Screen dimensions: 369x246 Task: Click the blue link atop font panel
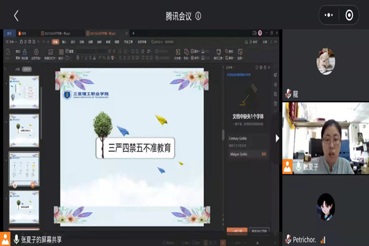[x=239, y=75]
